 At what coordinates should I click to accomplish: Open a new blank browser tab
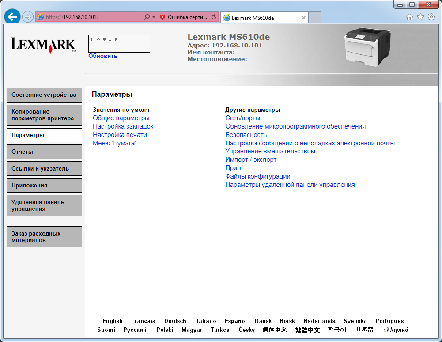click(x=315, y=18)
